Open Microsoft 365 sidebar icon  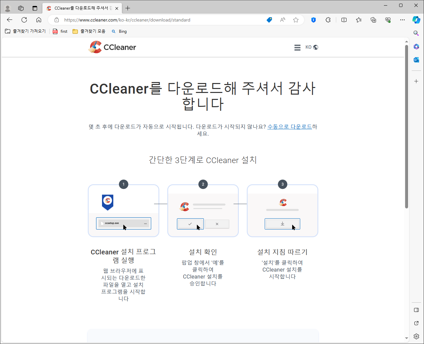click(x=416, y=47)
